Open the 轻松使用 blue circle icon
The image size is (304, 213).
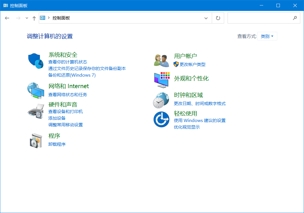point(161,119)
